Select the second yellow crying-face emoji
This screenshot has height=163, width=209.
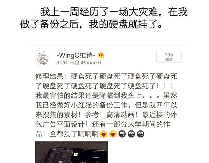click(x=113, y=134)
